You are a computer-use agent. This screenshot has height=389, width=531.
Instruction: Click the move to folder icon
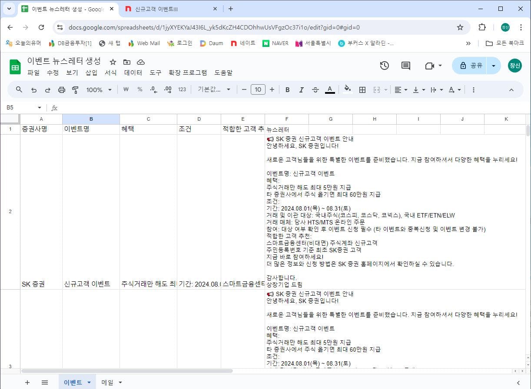(127, 62)
